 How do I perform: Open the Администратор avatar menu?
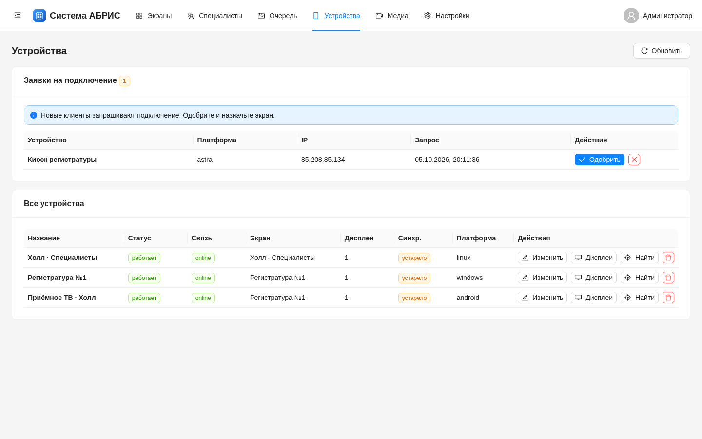[x=631, y=16]
